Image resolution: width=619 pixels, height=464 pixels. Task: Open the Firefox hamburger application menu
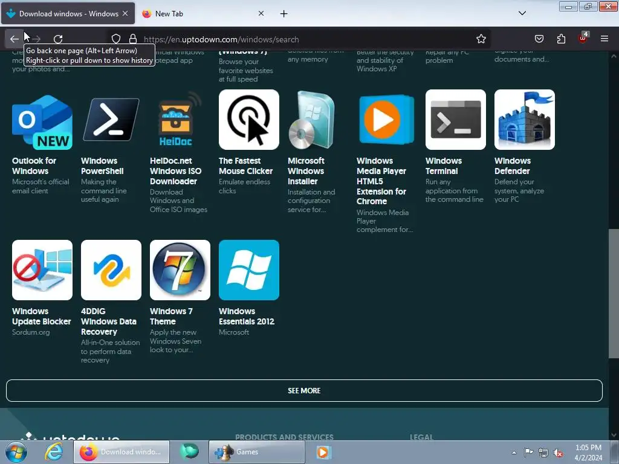click(604, 39)
